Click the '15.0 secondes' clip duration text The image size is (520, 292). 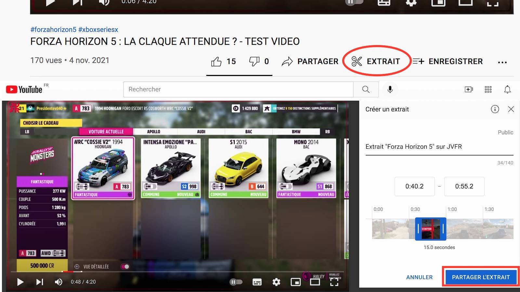(x=439, y=247)
